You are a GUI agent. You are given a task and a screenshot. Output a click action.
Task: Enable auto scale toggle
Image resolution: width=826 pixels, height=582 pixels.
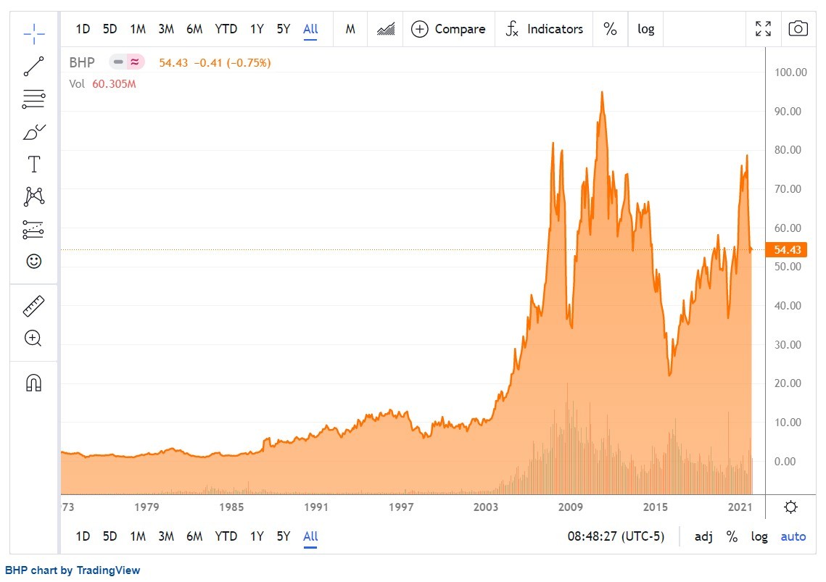[x=793, y=536]
